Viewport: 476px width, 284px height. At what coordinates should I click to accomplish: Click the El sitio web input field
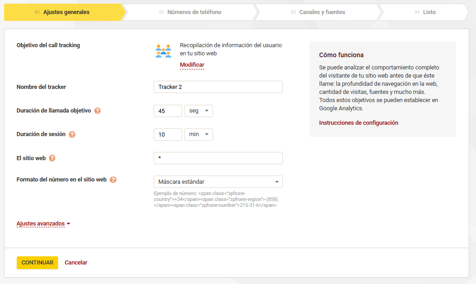[218, 158]
